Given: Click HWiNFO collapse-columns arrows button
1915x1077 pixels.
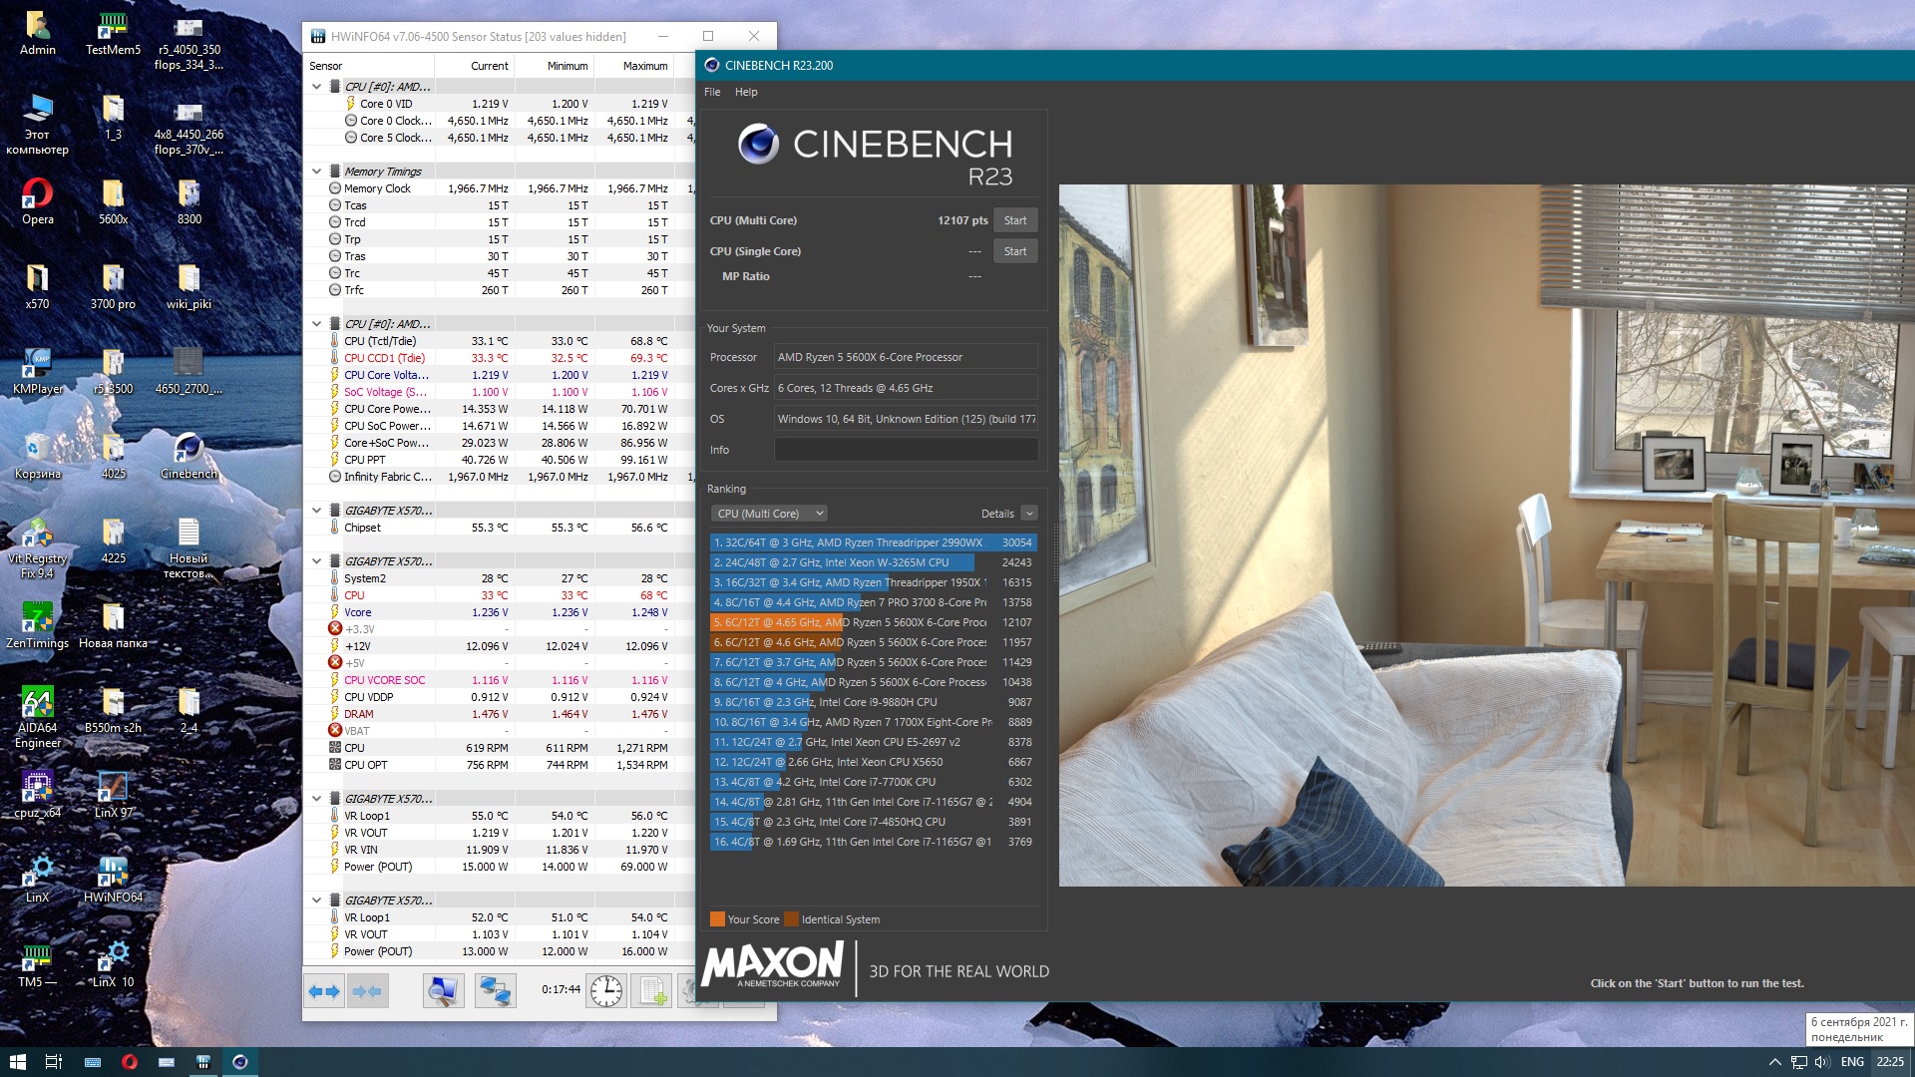Looking at the screenshot, I should pyautogui.click(x=367, y=991).
